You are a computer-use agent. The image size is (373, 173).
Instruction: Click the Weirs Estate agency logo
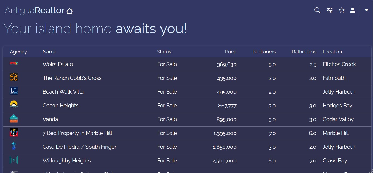(14, 64)
